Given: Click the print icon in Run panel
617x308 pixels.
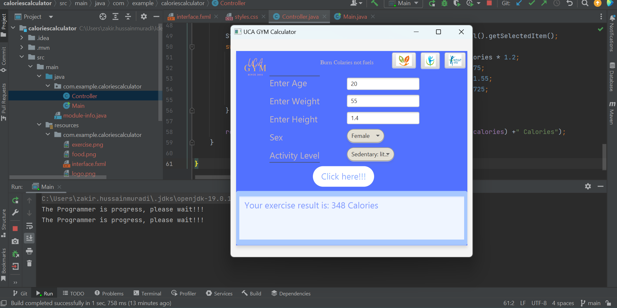Looking at the screenshot, I should point(29,251).
